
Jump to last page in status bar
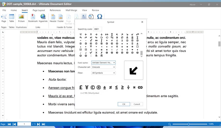(43, 124)
